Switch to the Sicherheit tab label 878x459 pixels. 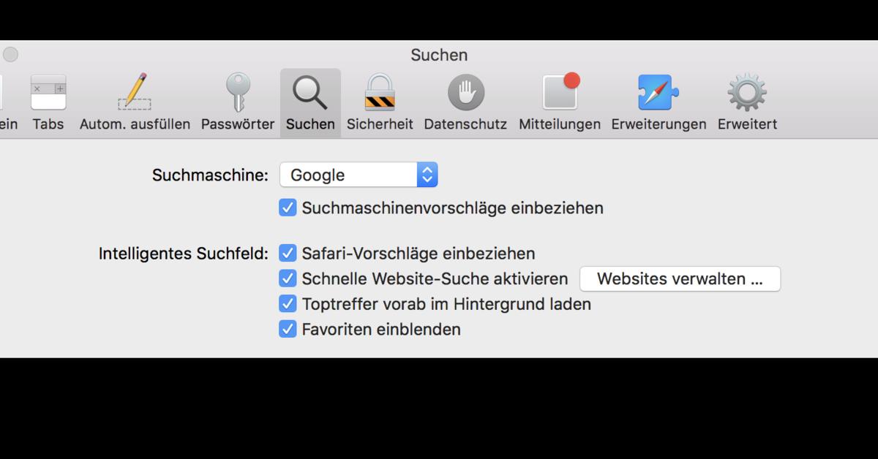380,124
